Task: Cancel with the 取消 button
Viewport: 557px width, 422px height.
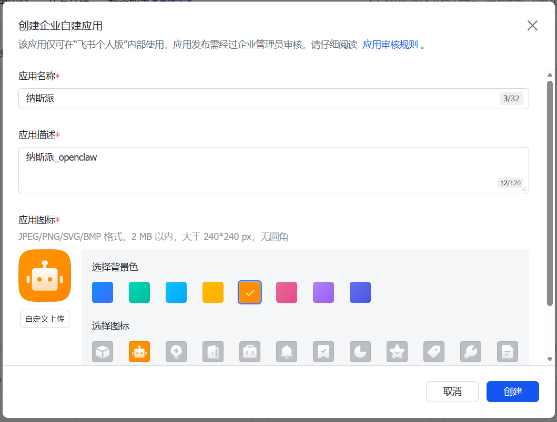Action: click(x=452, y=392)
